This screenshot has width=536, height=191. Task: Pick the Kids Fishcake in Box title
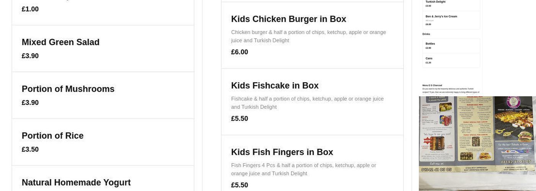coord(275,86)
